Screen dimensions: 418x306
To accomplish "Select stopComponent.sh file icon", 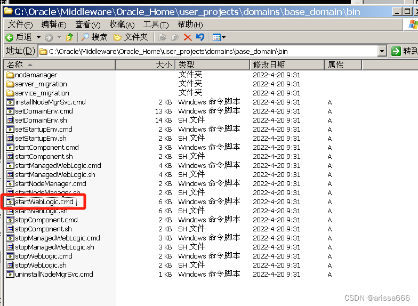I will pos(10,229).
